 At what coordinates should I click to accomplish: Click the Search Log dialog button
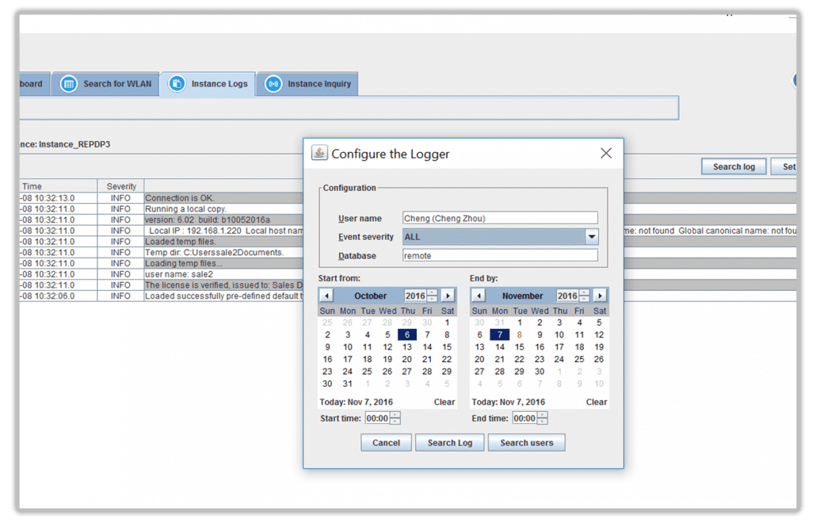(x=450, y=443)
